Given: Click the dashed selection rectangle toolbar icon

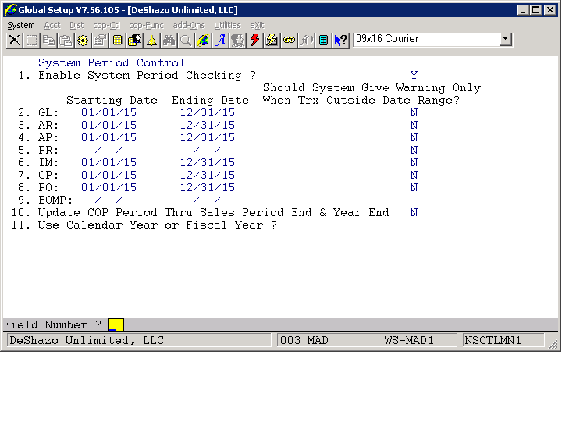Looking at the screenshot, I should [31, 40].
